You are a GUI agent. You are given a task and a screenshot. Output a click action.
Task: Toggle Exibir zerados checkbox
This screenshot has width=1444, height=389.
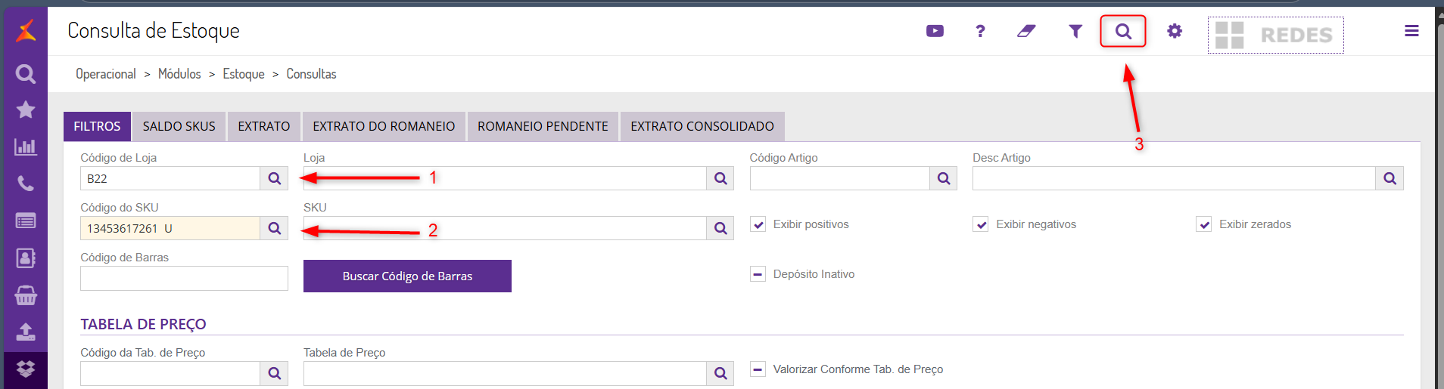click(x=1204, y=224)
